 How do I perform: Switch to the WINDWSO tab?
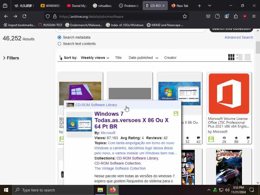point(50,6)
